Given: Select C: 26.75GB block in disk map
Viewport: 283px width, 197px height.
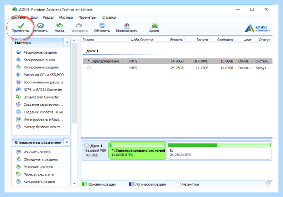Looking at the screenshot, I should tap(219, 150).
